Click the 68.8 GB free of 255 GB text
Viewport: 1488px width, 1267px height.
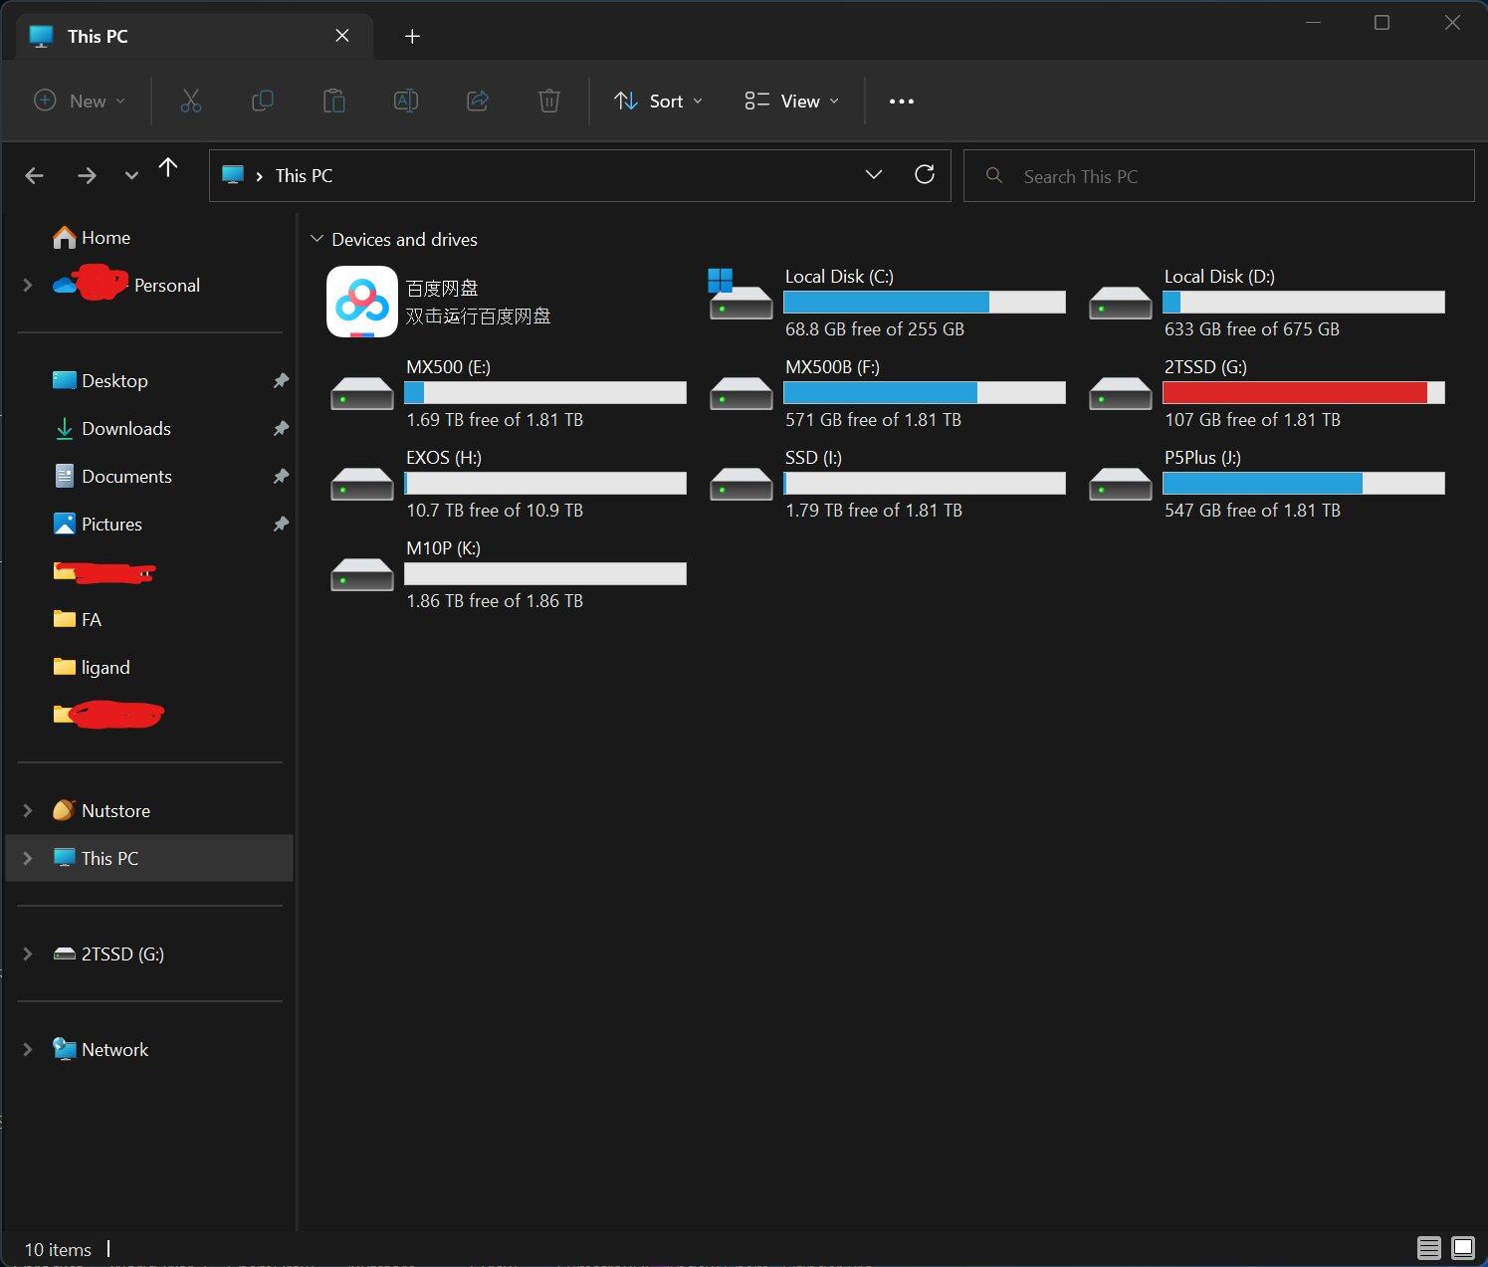click(875, 329)
